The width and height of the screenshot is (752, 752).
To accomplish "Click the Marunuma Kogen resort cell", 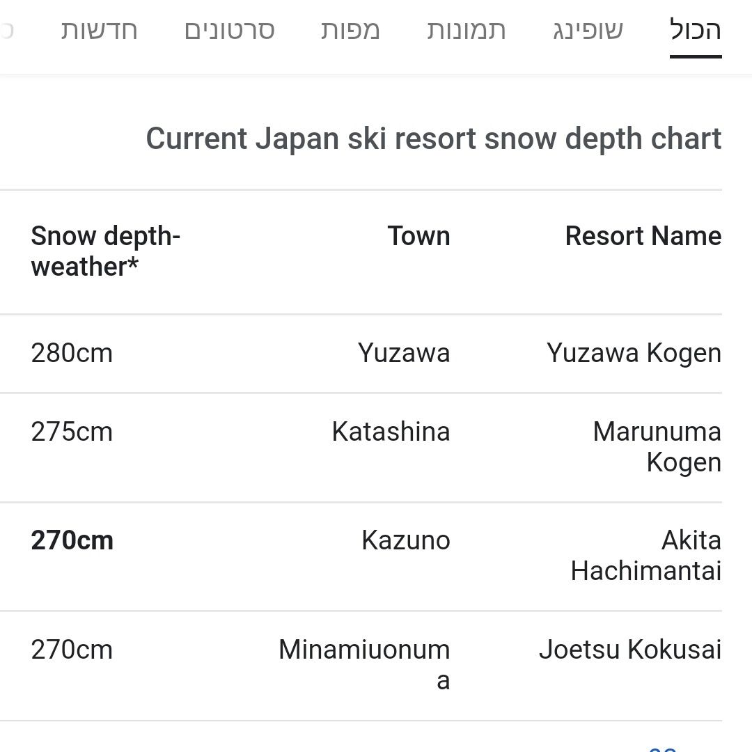I will click(657, 446).
